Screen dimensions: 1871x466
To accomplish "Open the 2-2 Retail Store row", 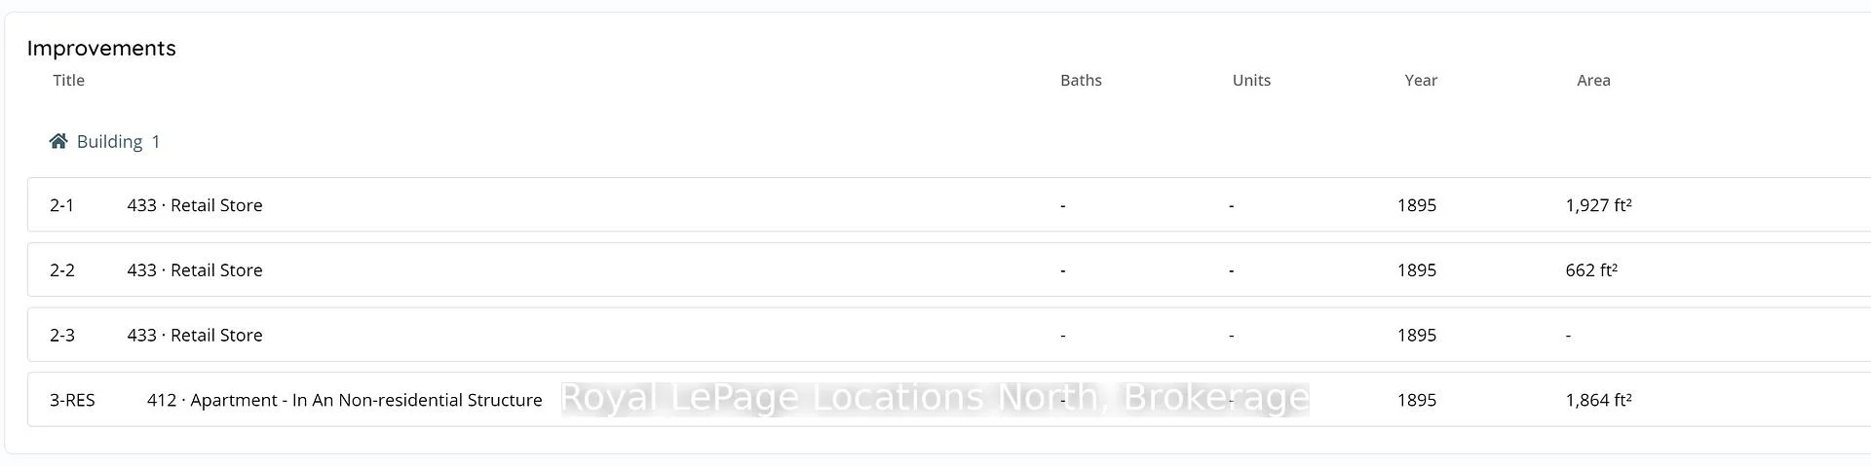I will coord(949,269).
